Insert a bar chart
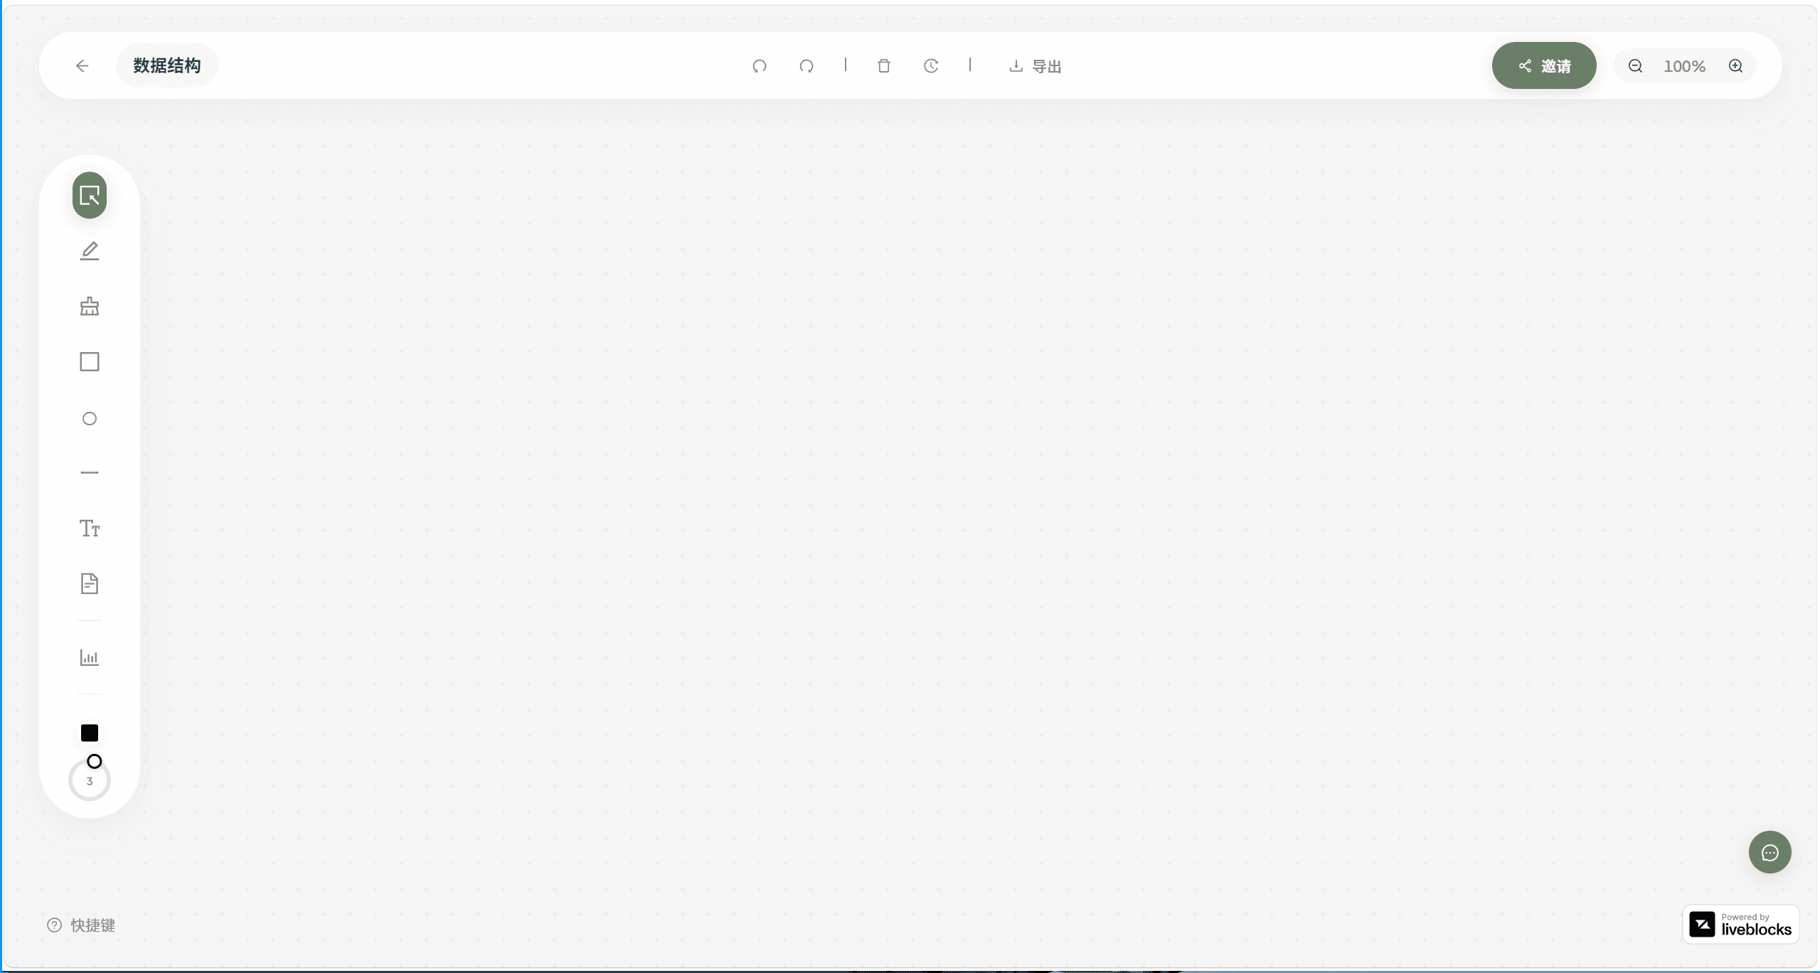Screen dimensions: 1820x973 coord(90,657)
